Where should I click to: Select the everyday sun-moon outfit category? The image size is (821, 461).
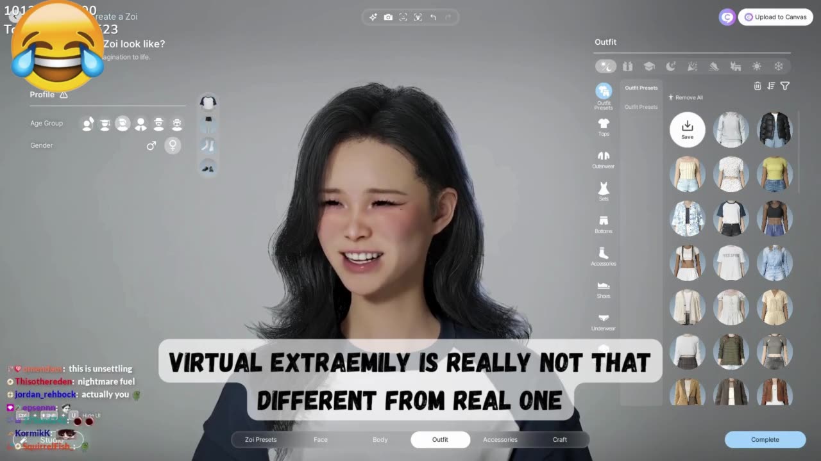(605, 66)
